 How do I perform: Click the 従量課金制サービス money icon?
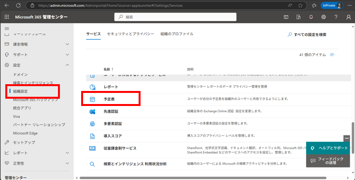click(x=92, y=148)
